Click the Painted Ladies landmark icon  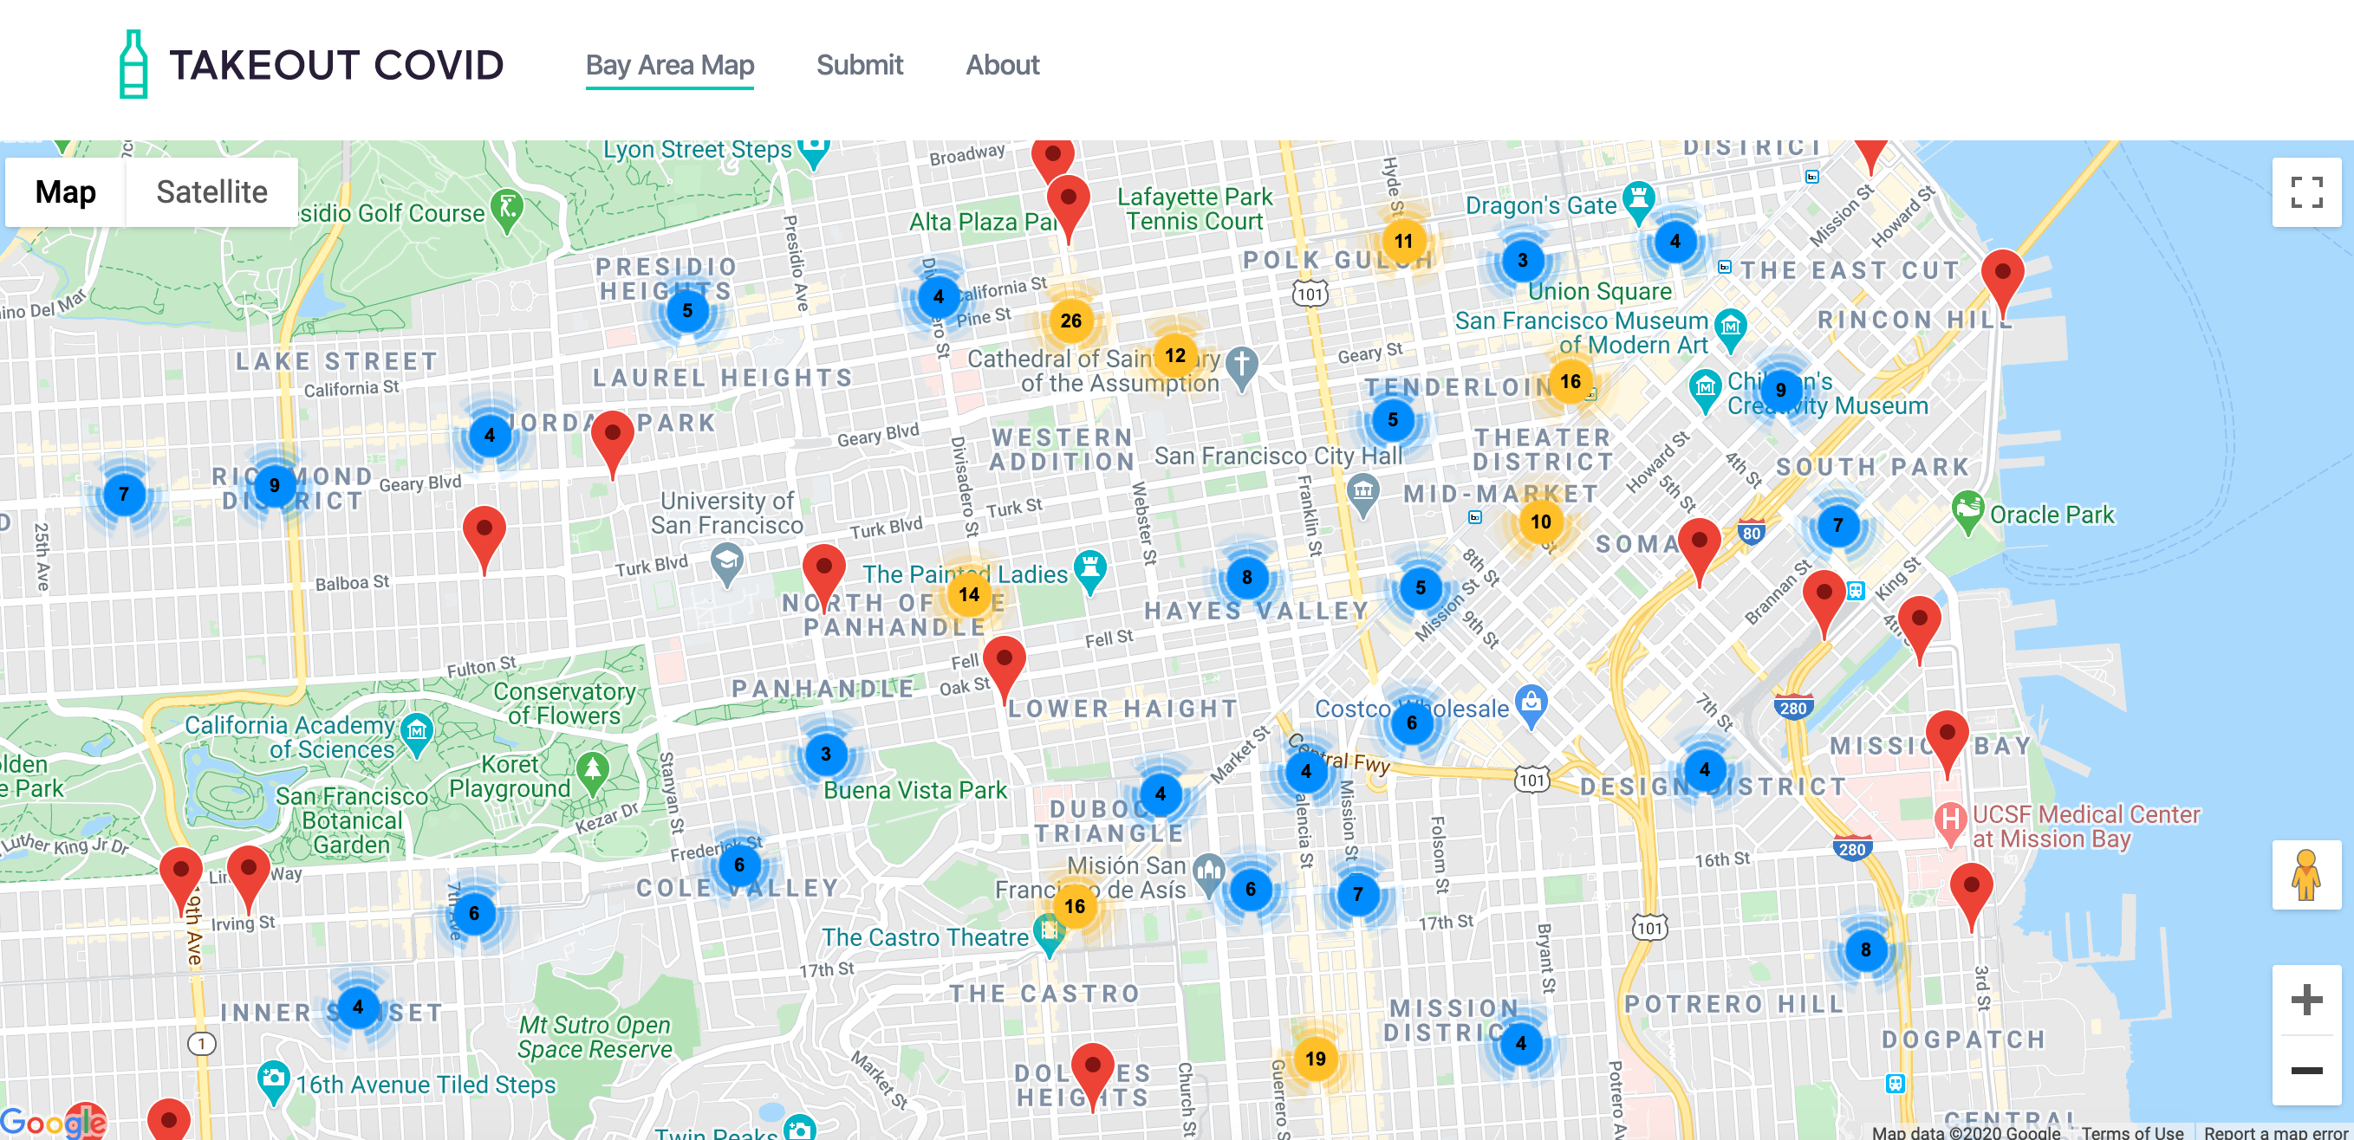(1089, 572)
